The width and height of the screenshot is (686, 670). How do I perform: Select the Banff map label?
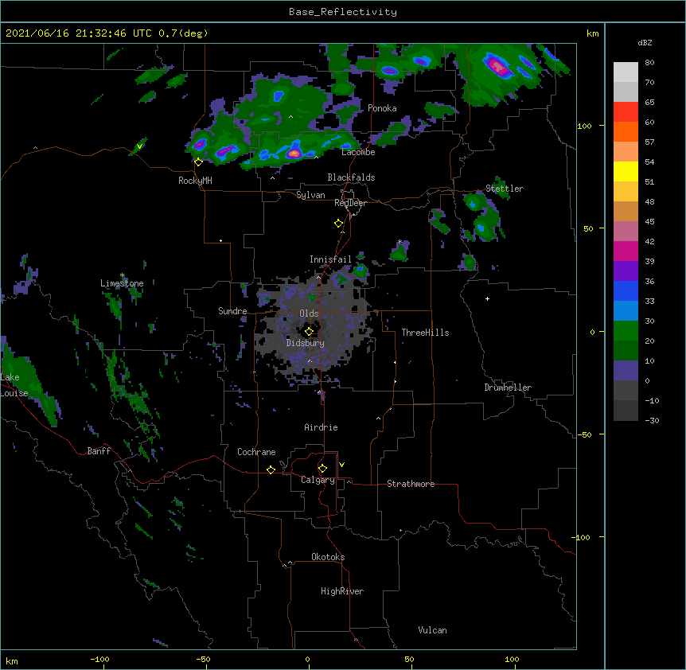click(99, 451)
